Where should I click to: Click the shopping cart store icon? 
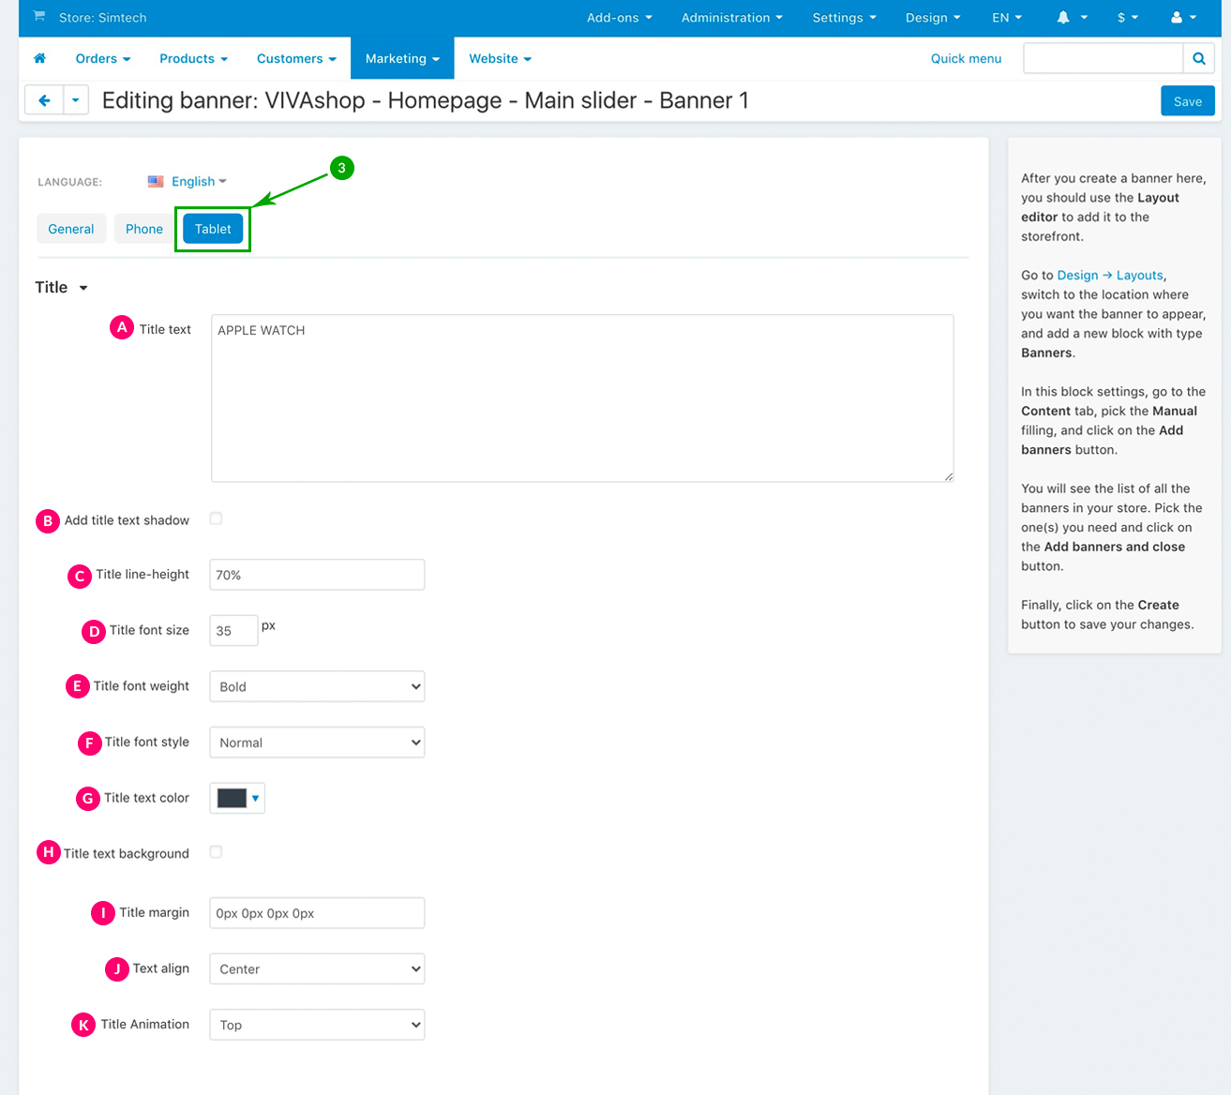39,17
